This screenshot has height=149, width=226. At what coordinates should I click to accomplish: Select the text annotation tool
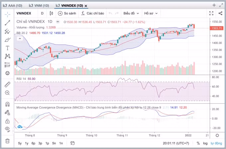click(x=7, y=48)
